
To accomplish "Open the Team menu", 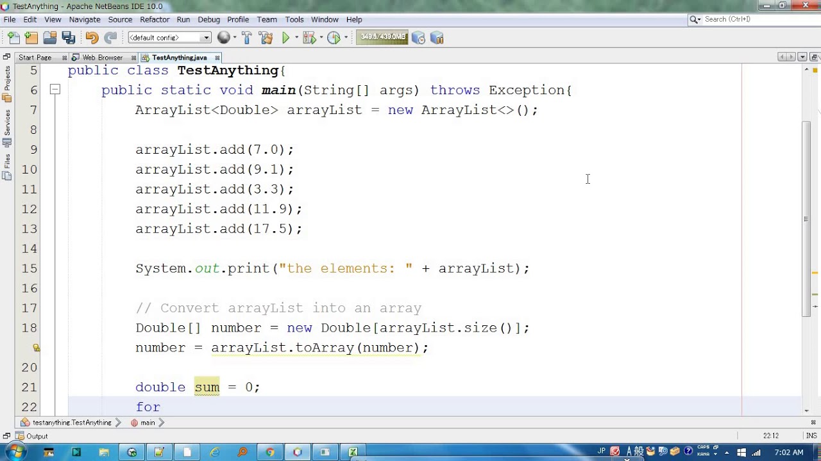I will (267, 19).
